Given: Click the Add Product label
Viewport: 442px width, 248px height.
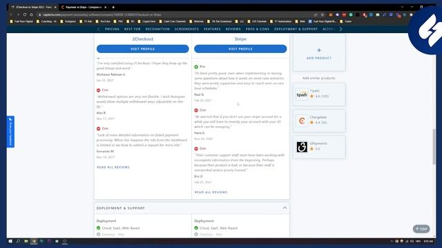Looking at the screenshot, I should pyautogui.click(x=319, y=58).
